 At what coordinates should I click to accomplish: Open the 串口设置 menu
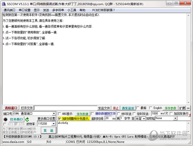click(24, 10)
